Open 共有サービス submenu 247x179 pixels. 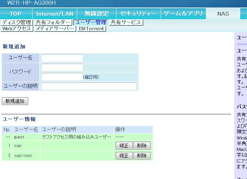126,22
